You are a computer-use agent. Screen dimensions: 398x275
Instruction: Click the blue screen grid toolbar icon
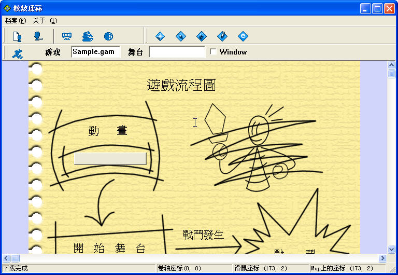coord(67,36)
